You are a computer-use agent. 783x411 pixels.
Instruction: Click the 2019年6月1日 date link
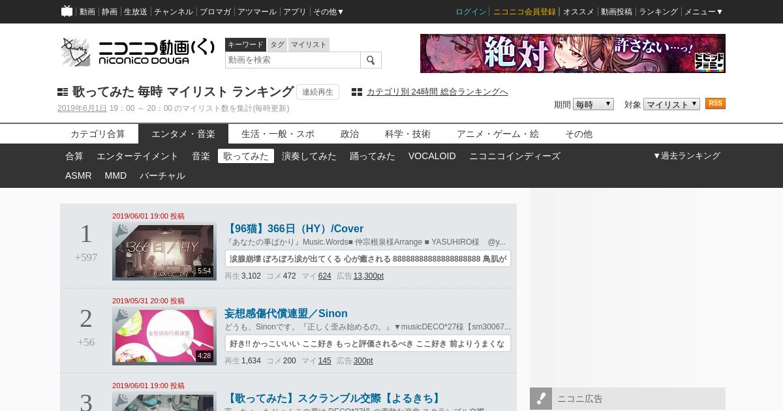point(82,108)
